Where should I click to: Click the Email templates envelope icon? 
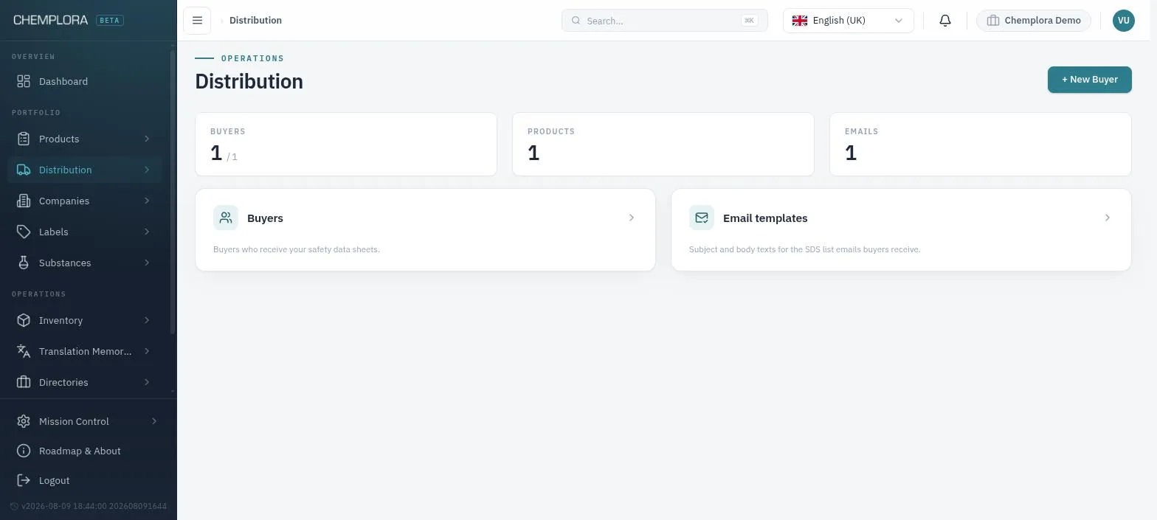click(x=702, y=218)
